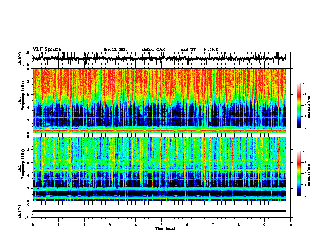
Task: Click the ch.1 spectrogram plot
Action: (x=159, y=100)
